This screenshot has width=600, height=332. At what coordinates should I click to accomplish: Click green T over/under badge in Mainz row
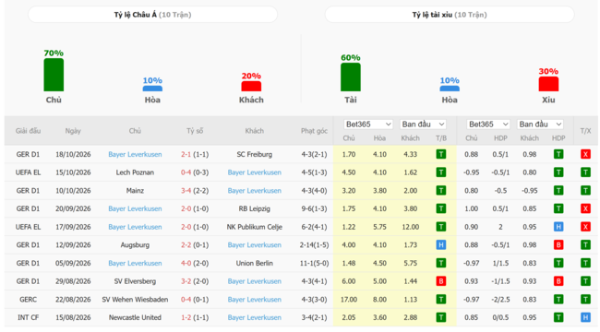click(x=585, y=191)
